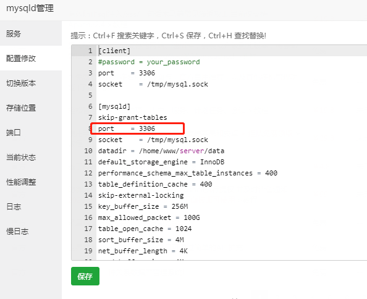Go to the 端口 tab
The image size is (367, 299).
click(x=31, y=133)
